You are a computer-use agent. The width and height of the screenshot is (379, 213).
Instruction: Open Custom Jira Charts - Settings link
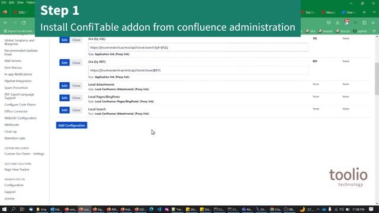(24, 154)
